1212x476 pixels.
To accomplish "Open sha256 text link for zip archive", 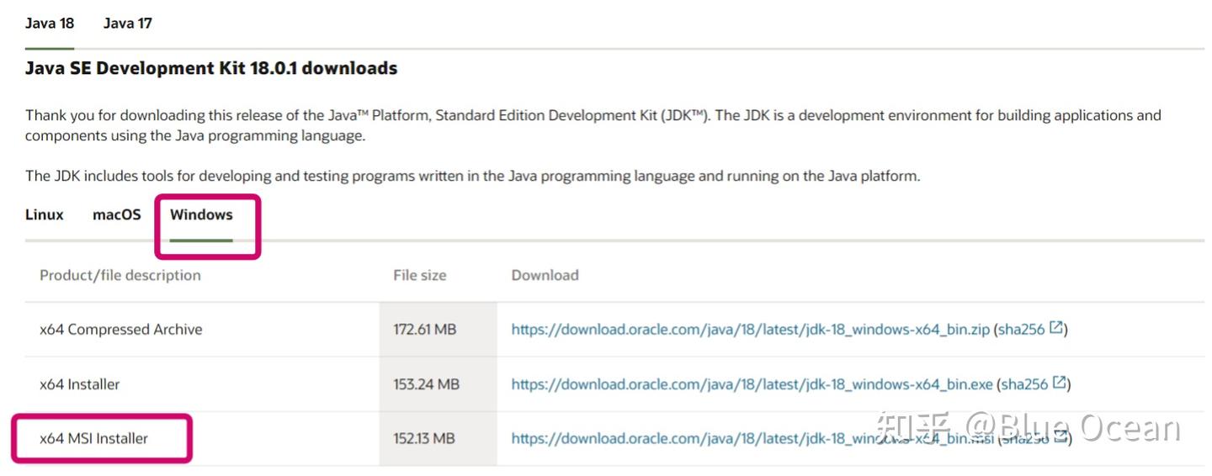I will 1021,330.
